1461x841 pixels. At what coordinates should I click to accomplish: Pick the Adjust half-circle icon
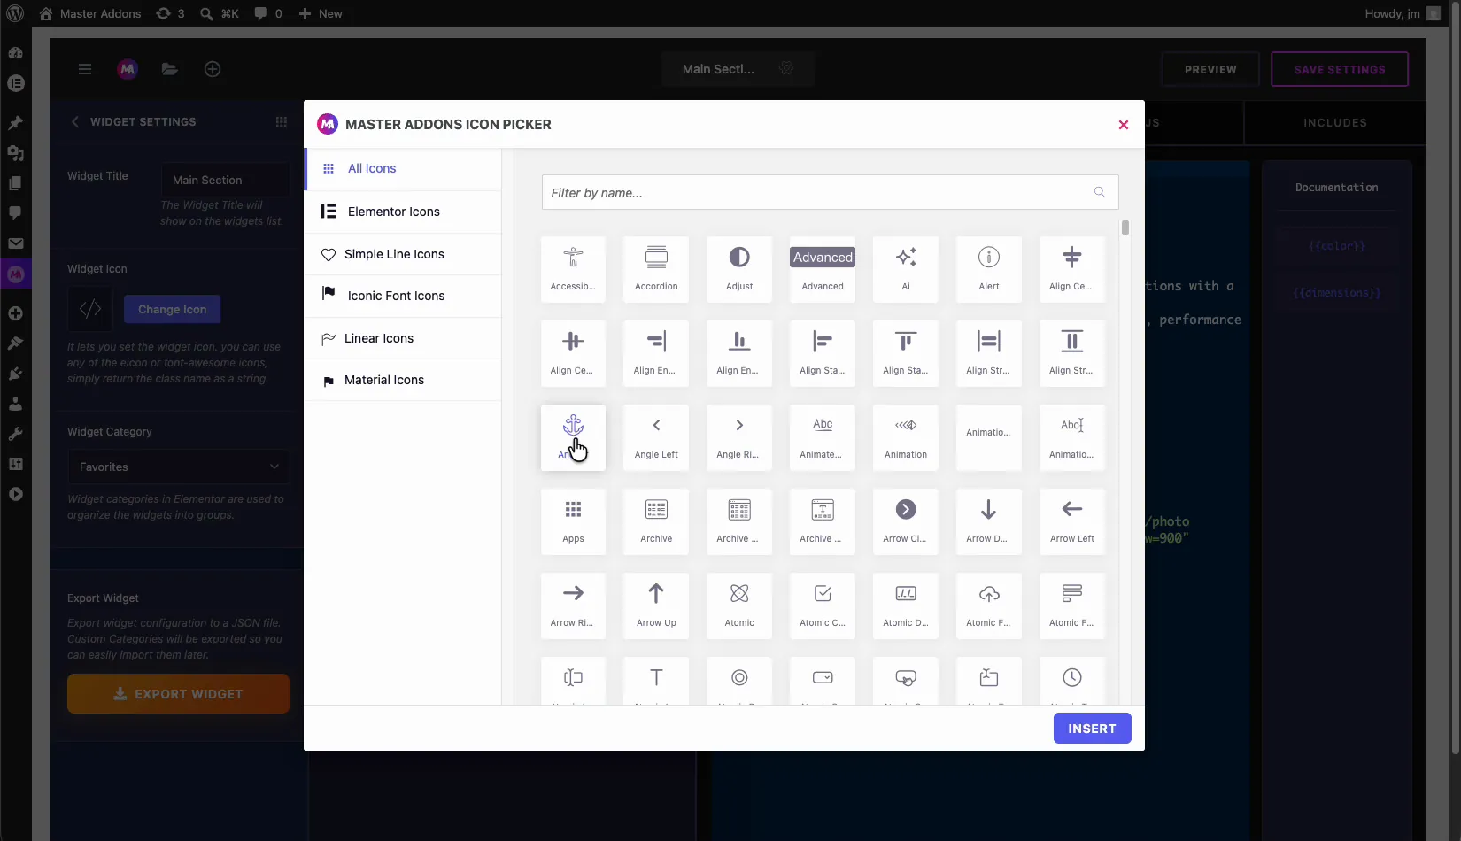pos(739,269)
